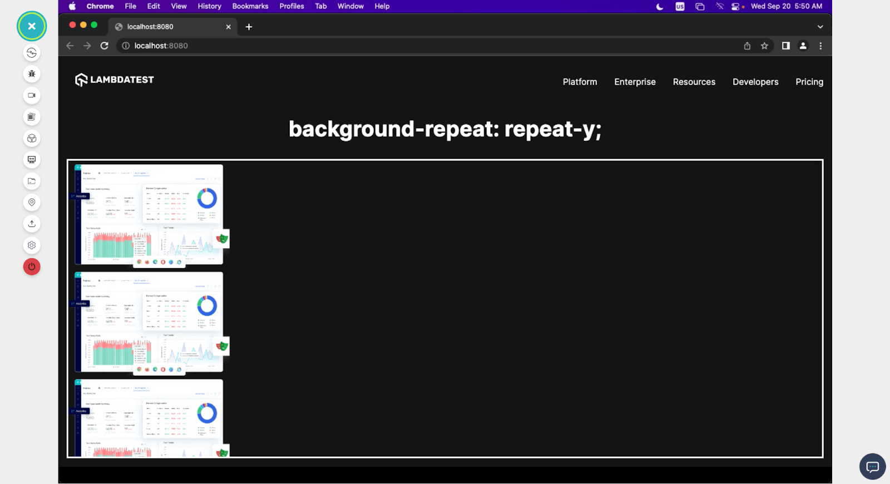Toggle Do Not Disturb moon icon
The width and height of the screenshot is (890, 484).
(660, 7)
